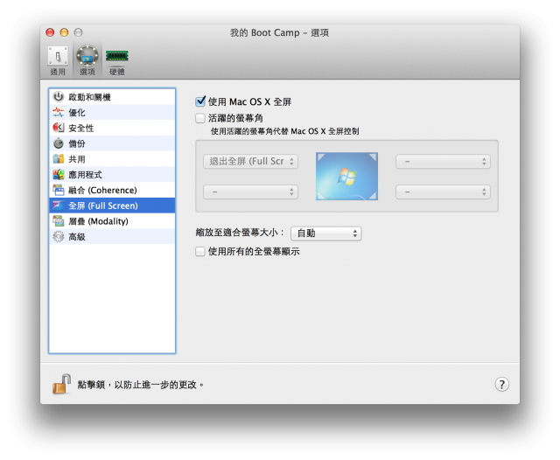Click the applications icon beside 應用程式
The image size is (560, 460).
(59, 175)
